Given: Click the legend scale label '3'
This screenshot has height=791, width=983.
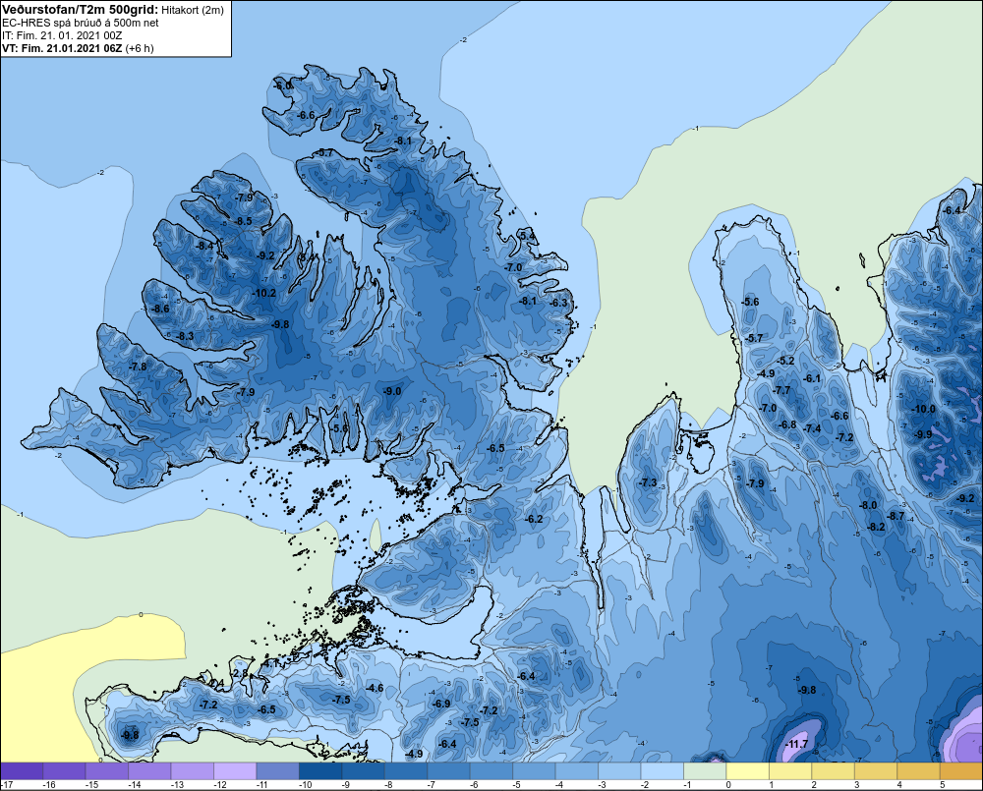Looking at the screenshot, I should 857,785.
